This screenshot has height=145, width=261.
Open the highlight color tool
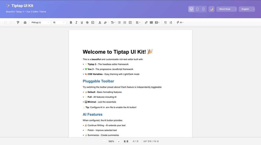(105, 22)
